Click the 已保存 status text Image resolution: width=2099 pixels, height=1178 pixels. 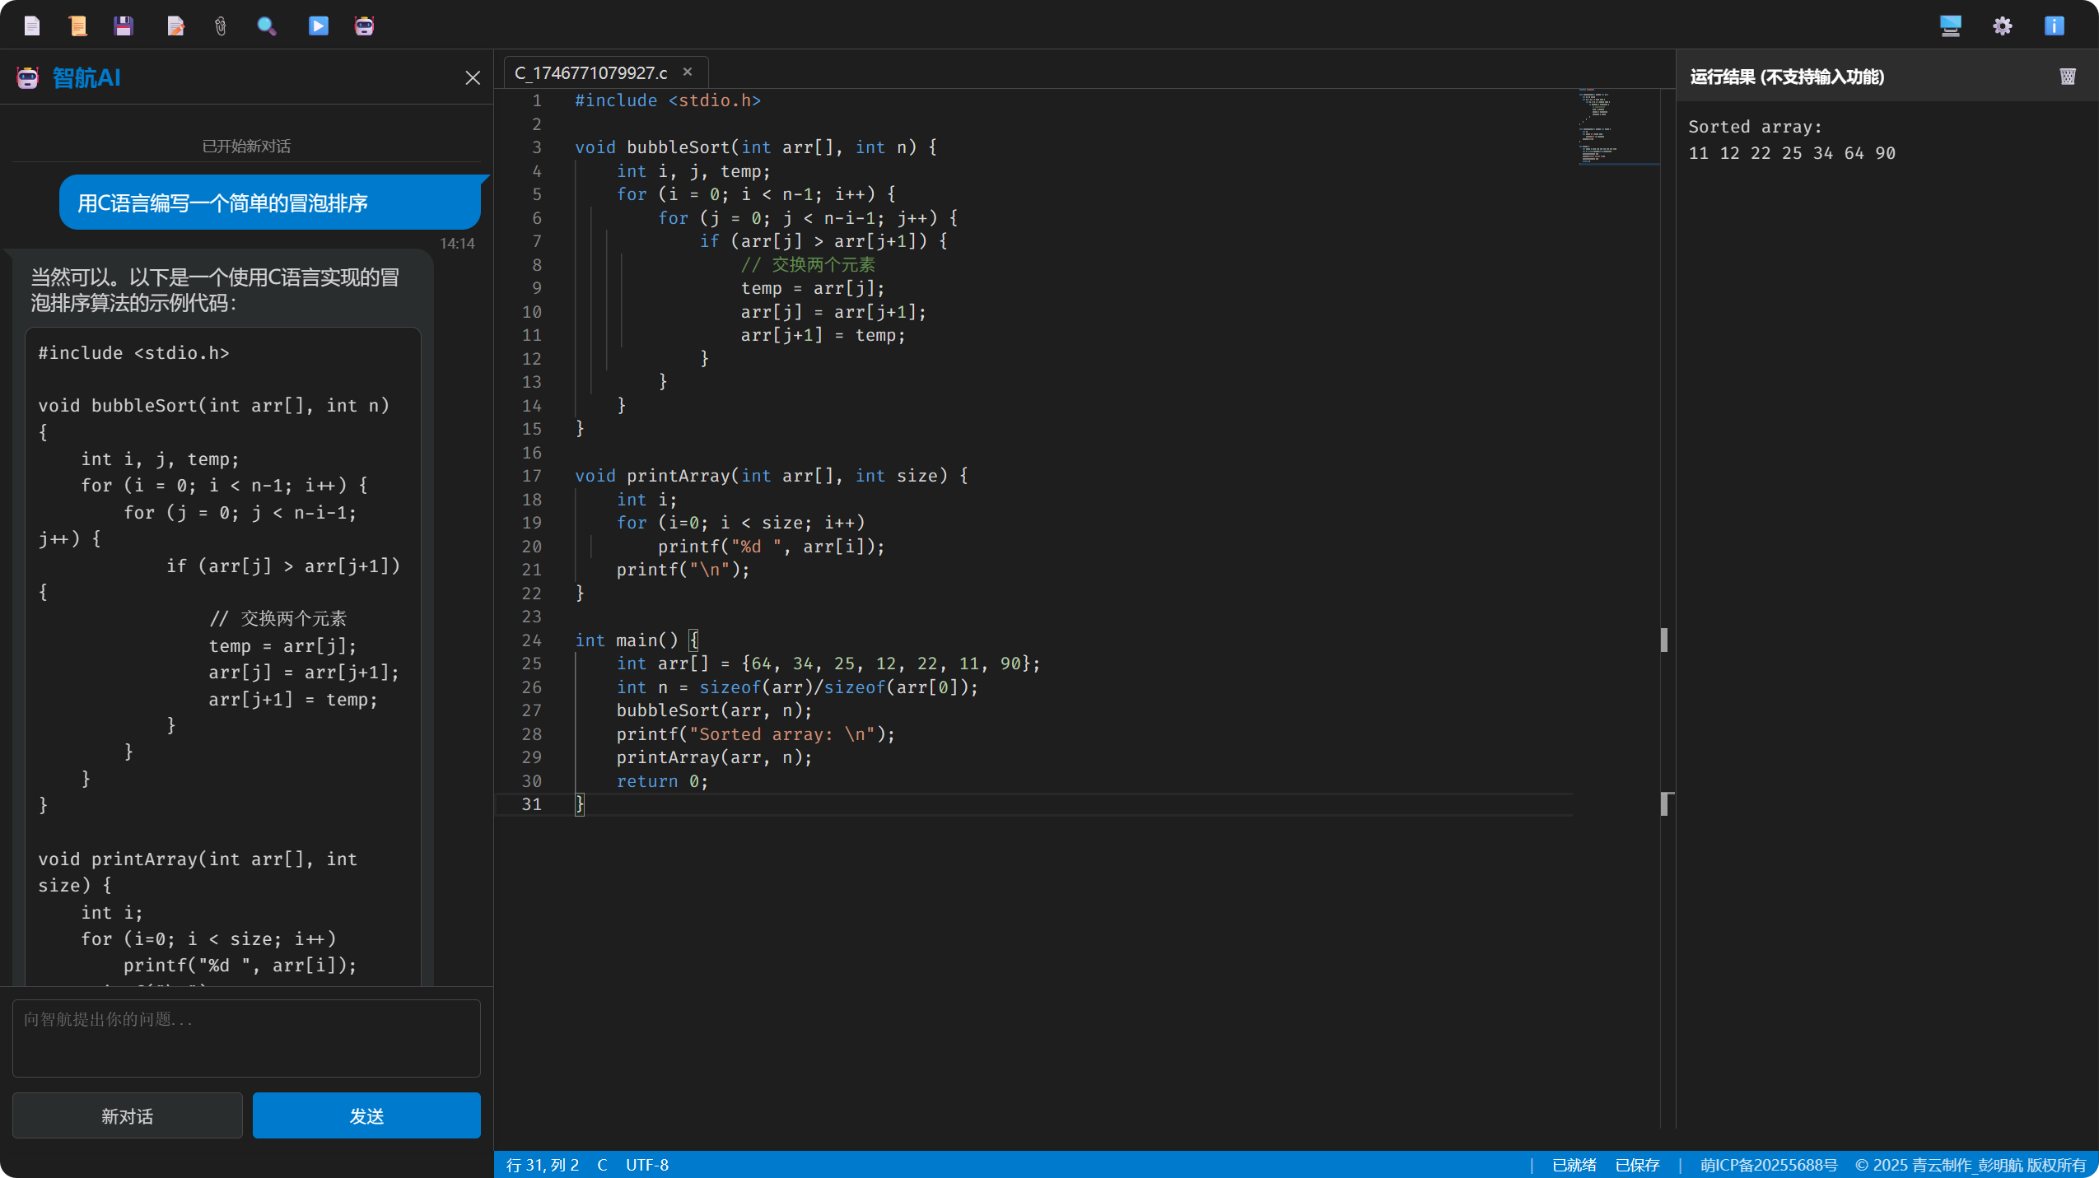click(x=1637, y=1165)
